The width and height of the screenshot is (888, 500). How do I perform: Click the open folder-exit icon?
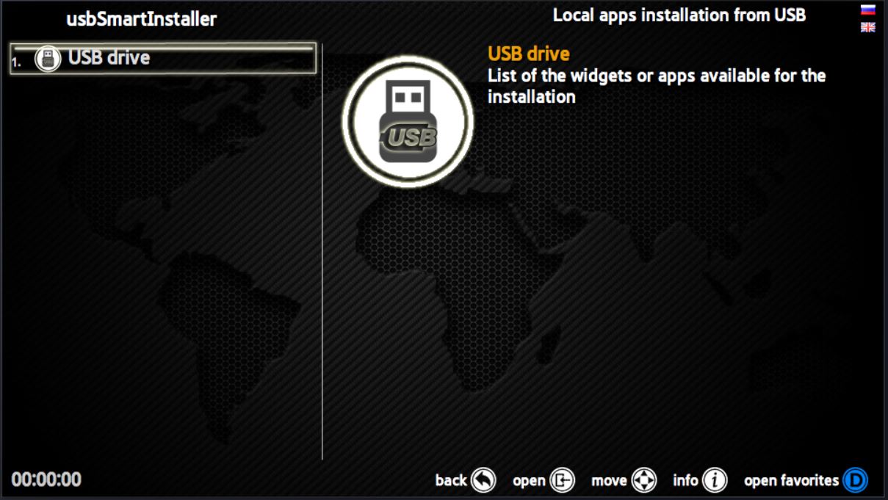click(563, 480)
